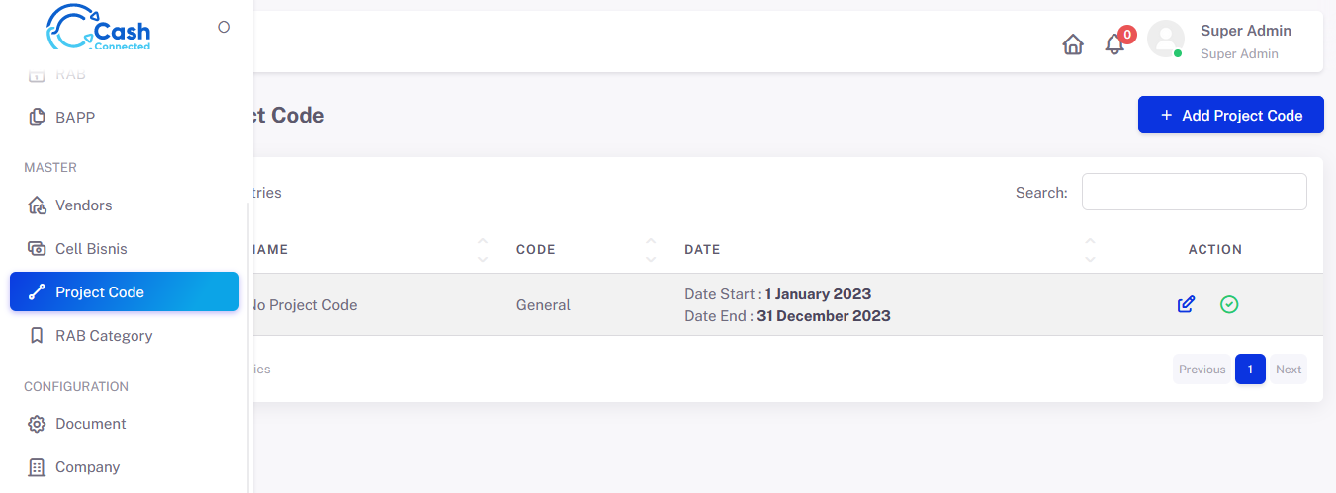Click the green check circle icon

pos(1229,304)
